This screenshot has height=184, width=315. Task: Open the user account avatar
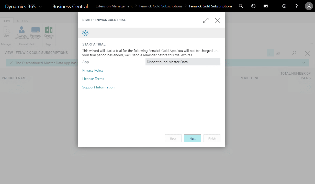click(x=309, y=6)
